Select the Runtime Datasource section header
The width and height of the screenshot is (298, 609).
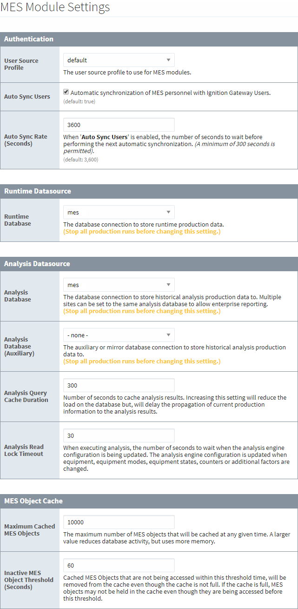[x=37, y=191]
